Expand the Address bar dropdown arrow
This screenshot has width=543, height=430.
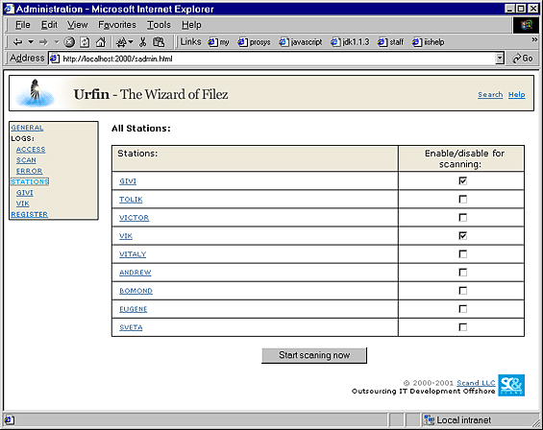tap(500, 59)
